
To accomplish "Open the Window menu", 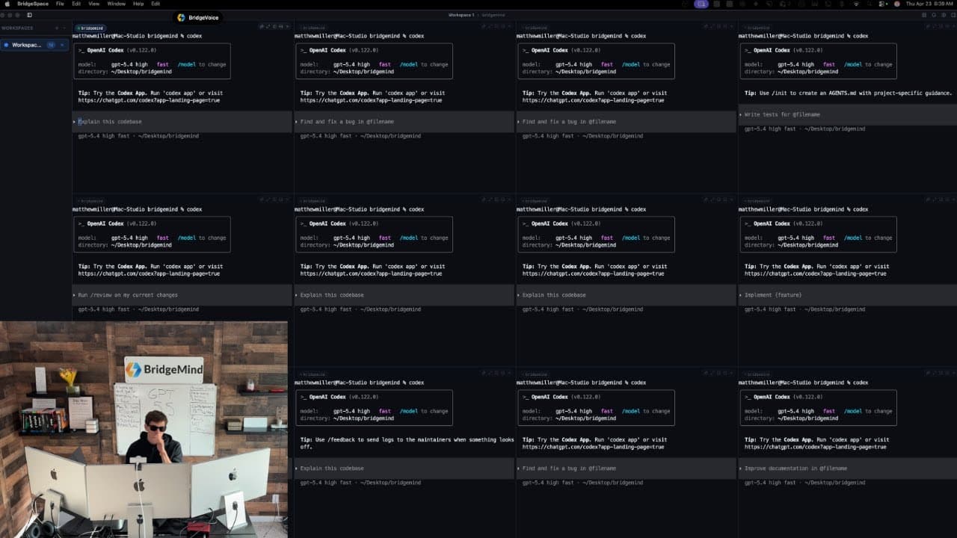I will pyautogui.click(x=116, y=4).
